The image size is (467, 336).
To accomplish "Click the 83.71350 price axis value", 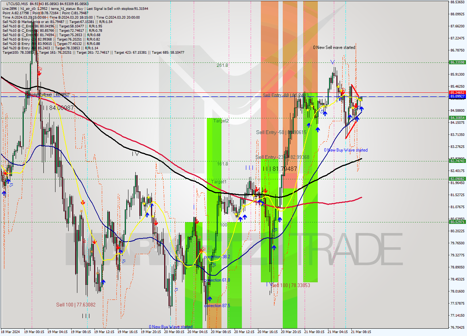I will (x=458, y=135).
